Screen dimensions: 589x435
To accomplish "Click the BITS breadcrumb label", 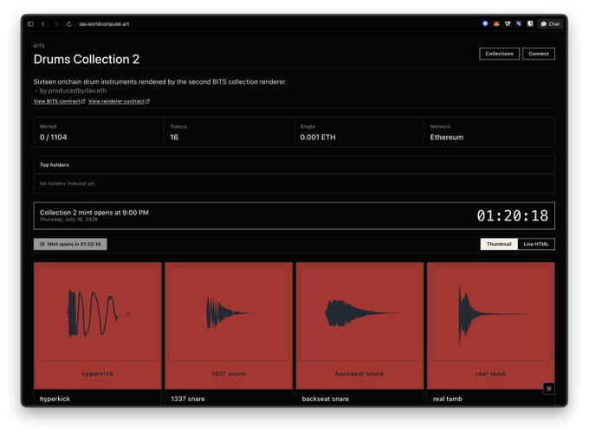I will [39, 46].
